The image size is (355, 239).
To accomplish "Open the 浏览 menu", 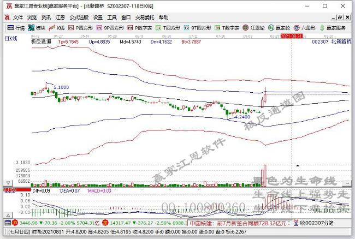I will point(32,17).
